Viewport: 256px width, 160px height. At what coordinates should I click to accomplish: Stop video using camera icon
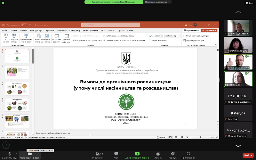point(30,154)
